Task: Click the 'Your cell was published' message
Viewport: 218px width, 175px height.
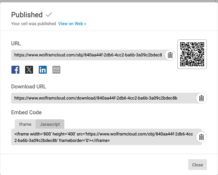Action: 33,24
